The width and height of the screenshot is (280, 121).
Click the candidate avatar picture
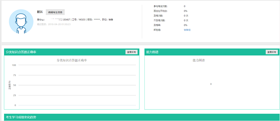pyautogui.click(x=21, y=22)
